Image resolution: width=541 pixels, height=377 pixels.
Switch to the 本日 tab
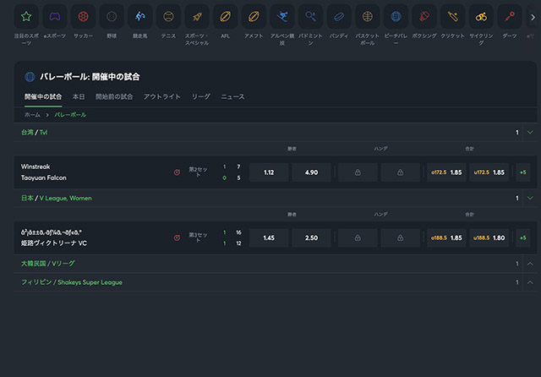coord(79,97)
